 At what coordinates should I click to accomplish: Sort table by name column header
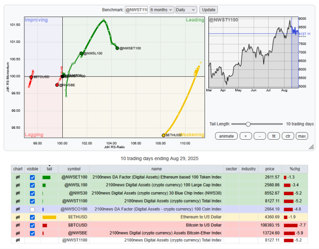(157, 169)
